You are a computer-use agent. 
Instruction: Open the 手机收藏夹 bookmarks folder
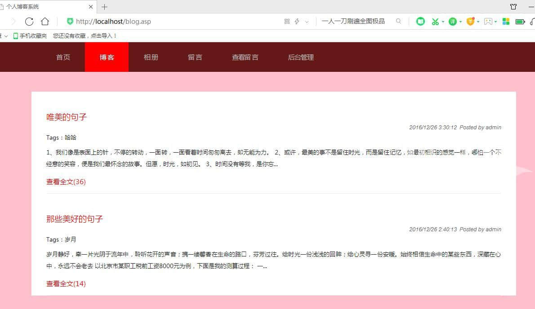coord(30,36)
